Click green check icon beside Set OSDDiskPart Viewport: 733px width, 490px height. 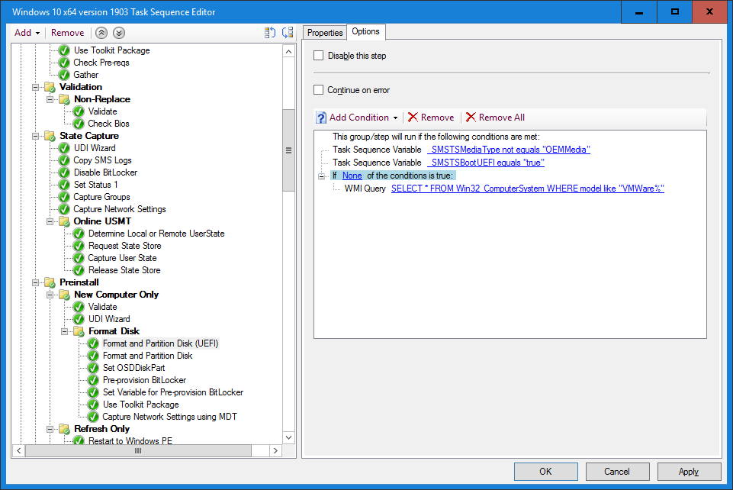coord(93,368)
